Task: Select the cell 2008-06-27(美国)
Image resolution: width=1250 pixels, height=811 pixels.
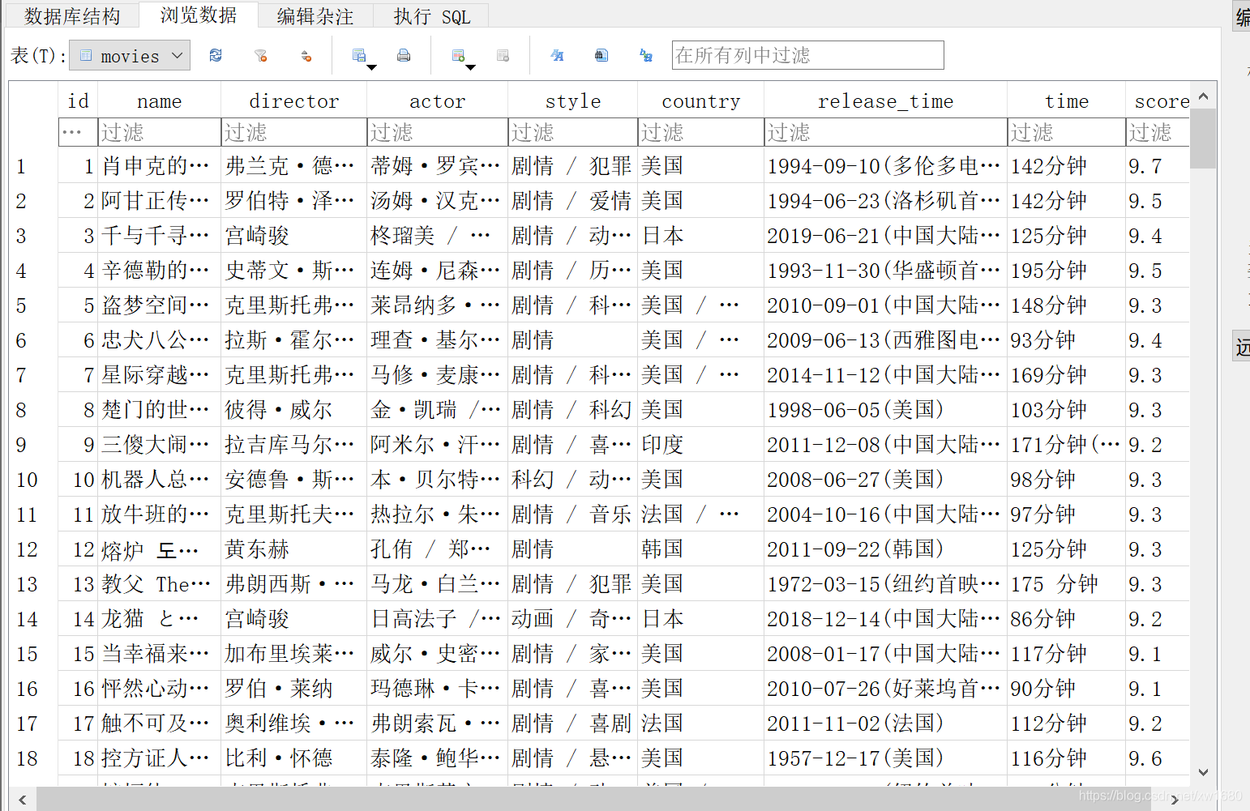Action: click(885, 480)
